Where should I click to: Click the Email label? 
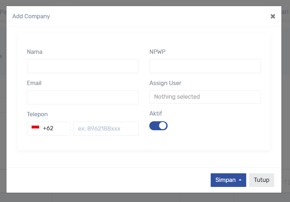pos(34,83)
